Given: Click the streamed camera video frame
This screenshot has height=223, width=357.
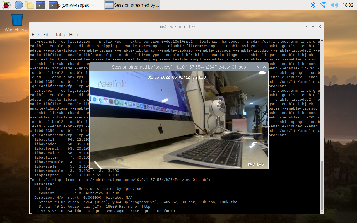Looking at the screenshot, I should click(179, 120).
